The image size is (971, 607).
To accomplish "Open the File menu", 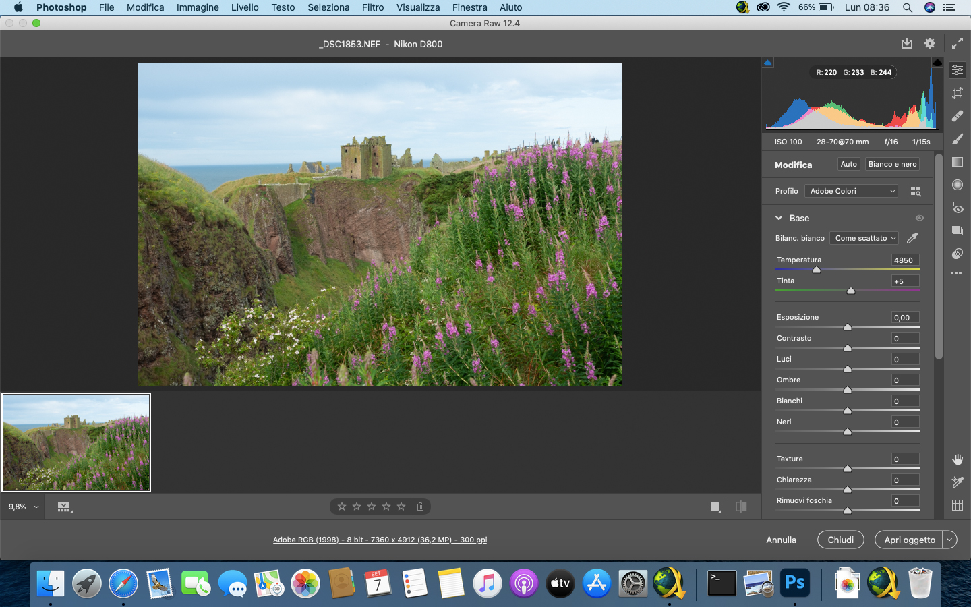I will tap(107, 7).
